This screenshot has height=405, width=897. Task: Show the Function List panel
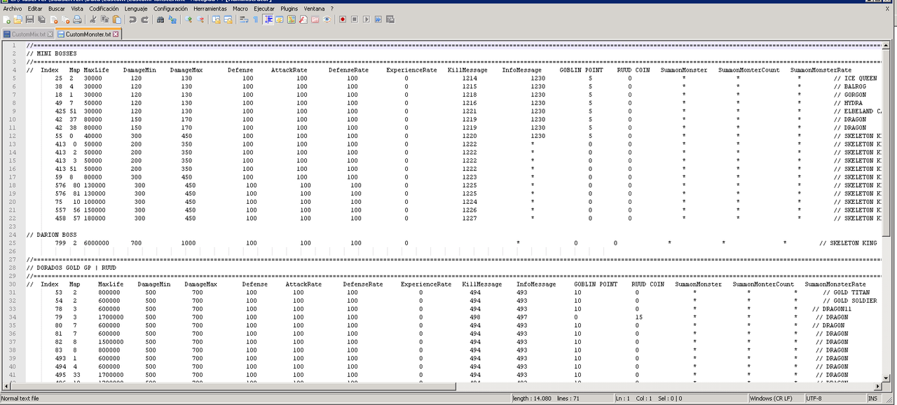303,20
